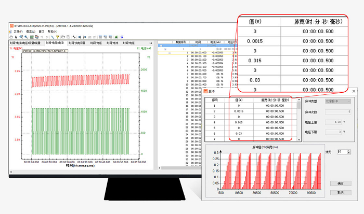Image resolution: width=364 pixels, height=214 pixels.
Task: Click the 确定 button in pulse dialog
Action: tap(341, 183)
